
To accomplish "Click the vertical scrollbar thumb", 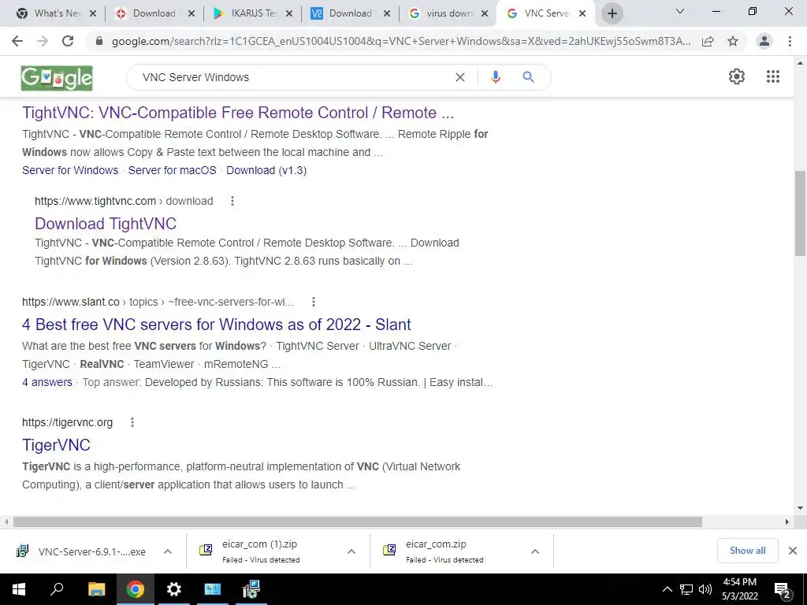I will point(800,213).
